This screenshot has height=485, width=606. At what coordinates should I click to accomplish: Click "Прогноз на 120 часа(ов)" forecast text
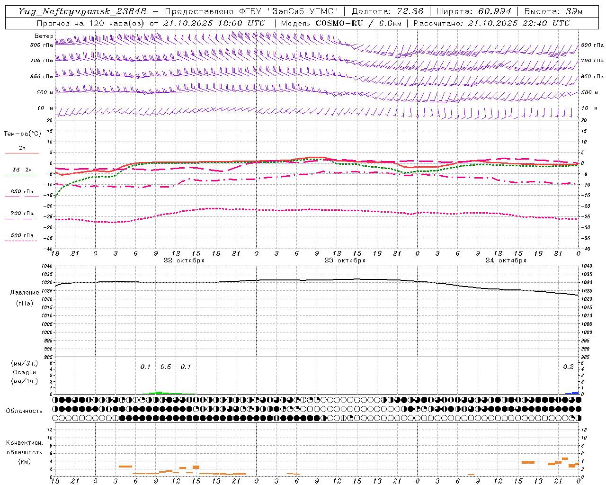tap(90, 23)
